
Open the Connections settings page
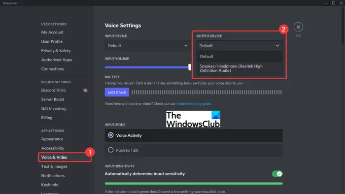[x=53, y=69]
